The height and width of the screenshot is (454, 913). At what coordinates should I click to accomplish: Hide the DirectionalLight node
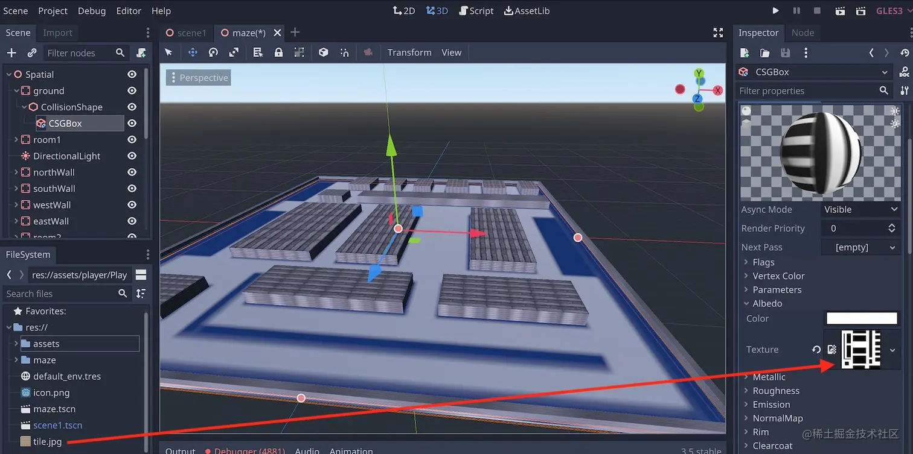pyautogui.click(x=132, y=156)
